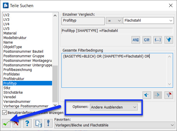Select Strichstärke in attribute list
177x131 pixels.
(x=27, y=92)
